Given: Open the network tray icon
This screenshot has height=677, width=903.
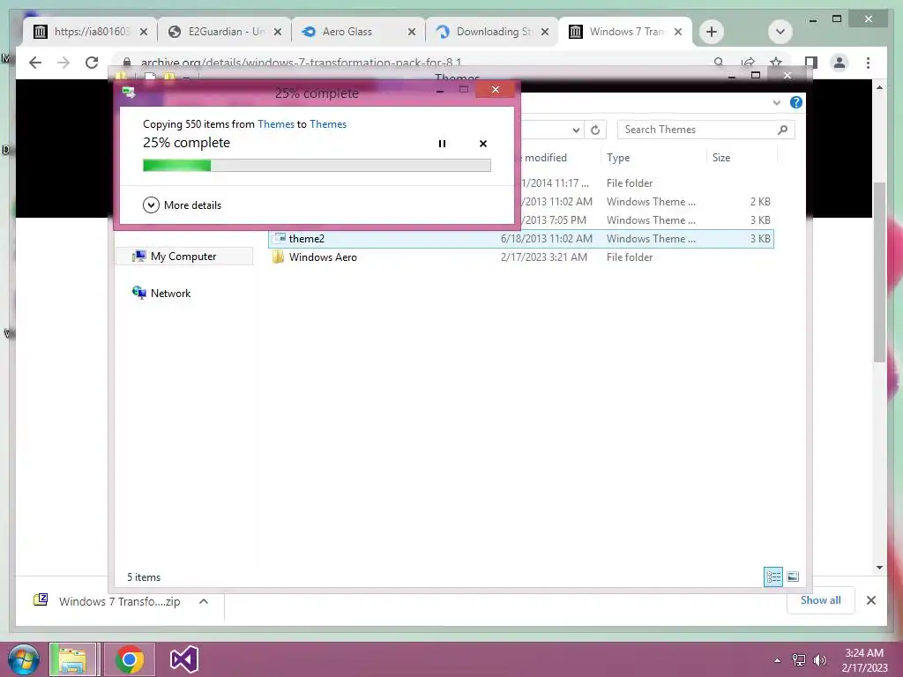Looking at the screenshot, I should point(799,659).
